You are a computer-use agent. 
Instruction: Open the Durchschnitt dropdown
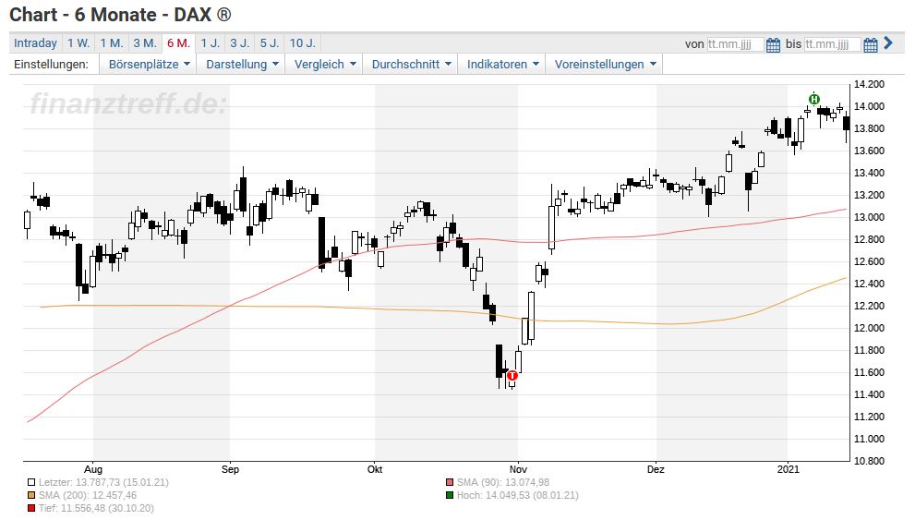(x=411, y=65)
